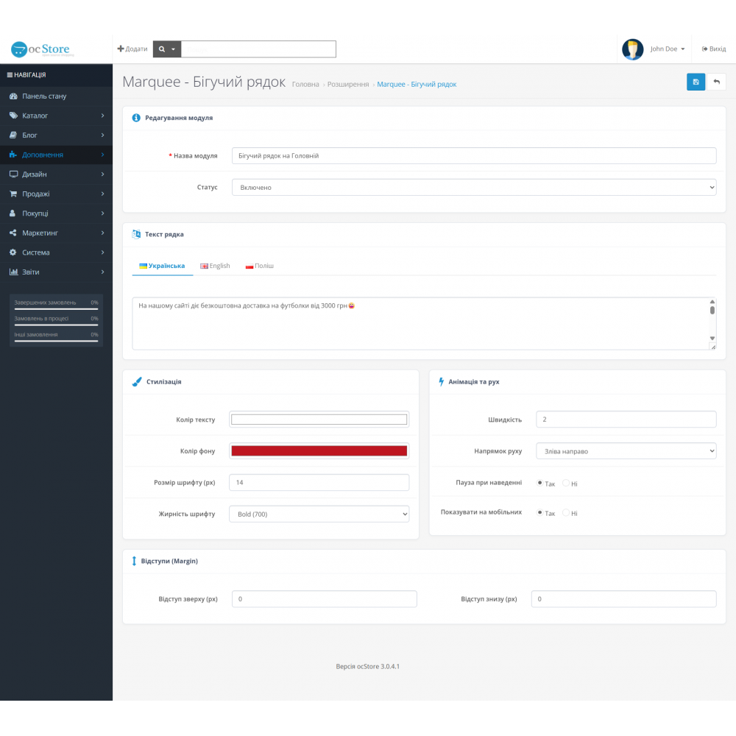Viewport: 736px width, 736px height.
Task: Click the ocStore logo
Action: (x=40, y=49)
